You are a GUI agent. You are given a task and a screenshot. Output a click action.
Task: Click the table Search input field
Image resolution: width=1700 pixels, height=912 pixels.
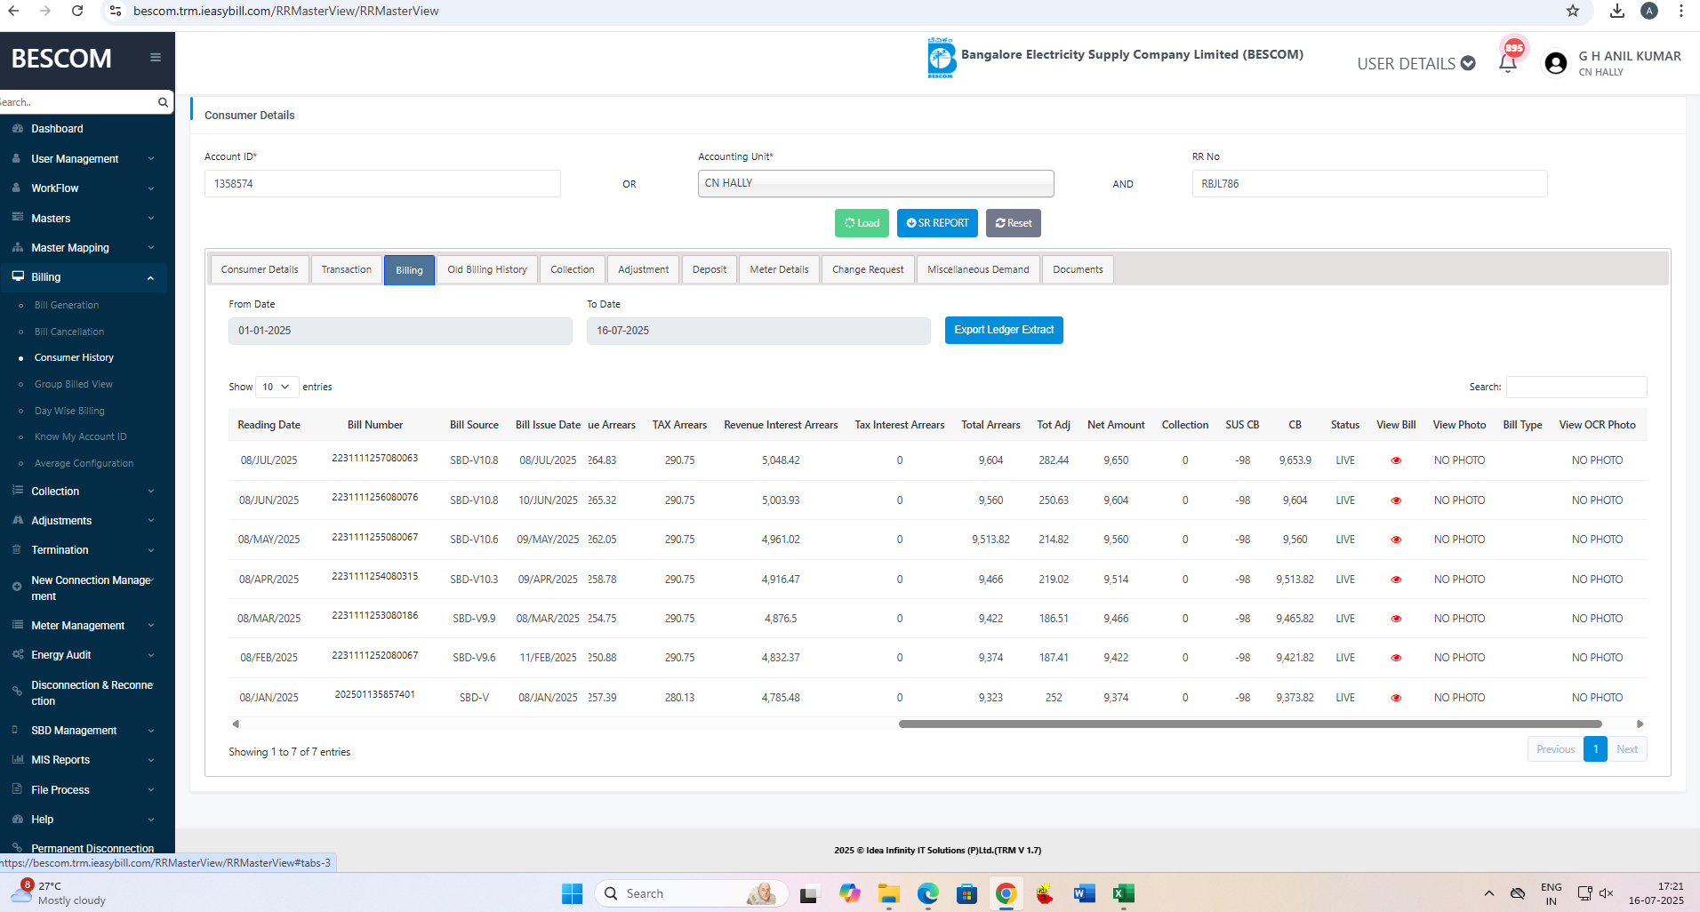(1576, 387)
